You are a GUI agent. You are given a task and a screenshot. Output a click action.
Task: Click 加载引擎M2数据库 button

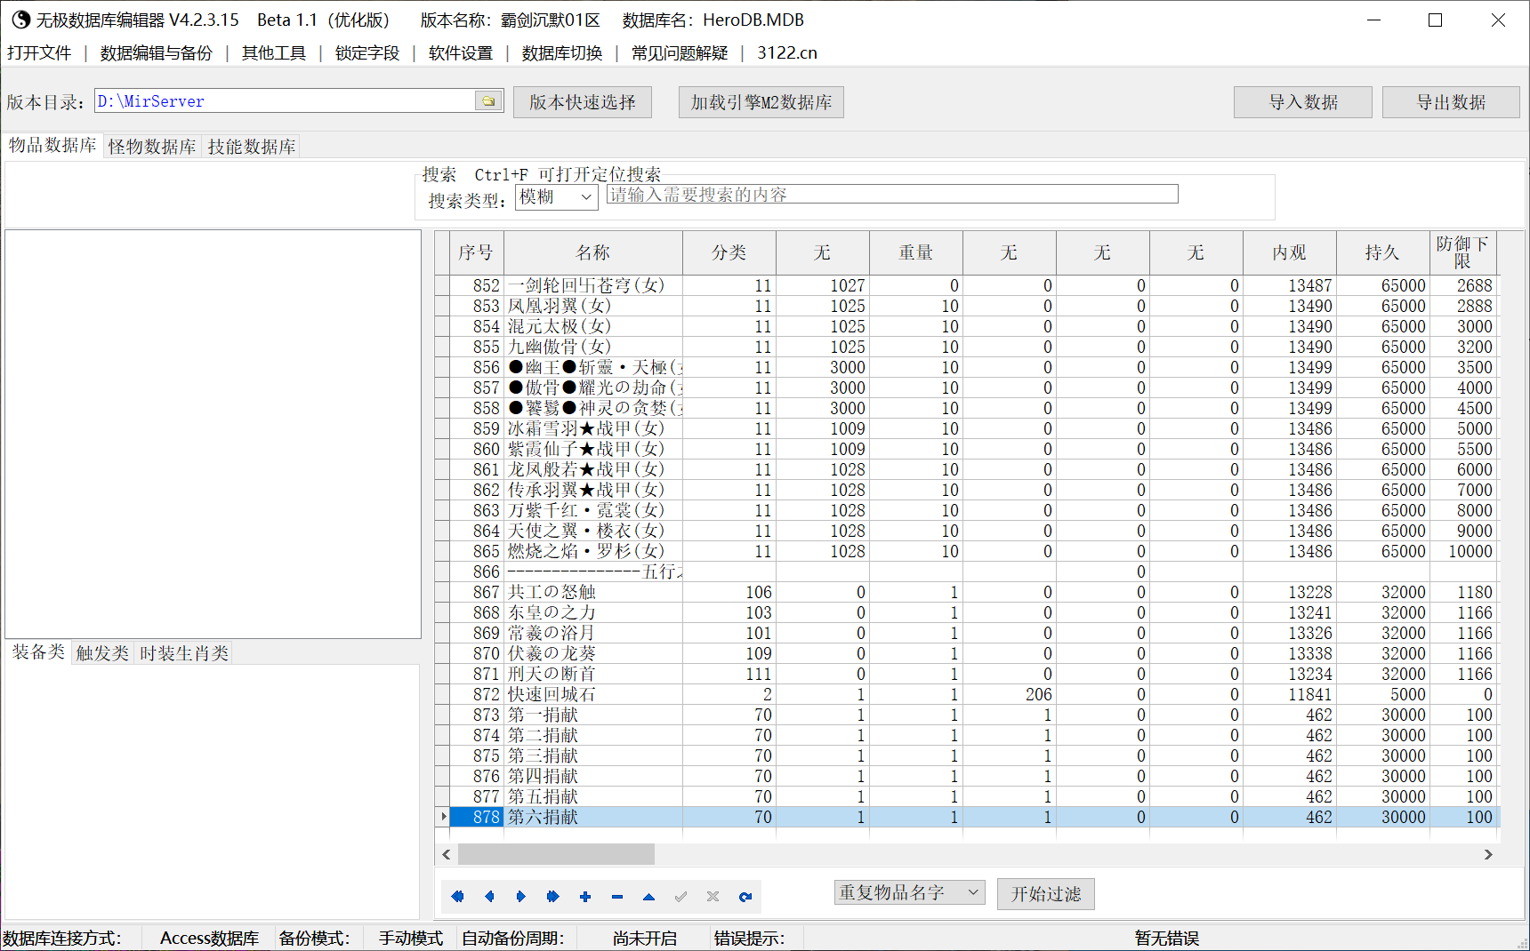click(761, 102)
